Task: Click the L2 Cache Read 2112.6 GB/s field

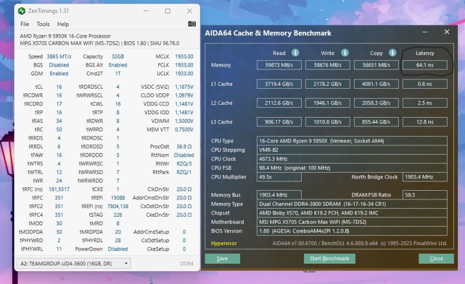Action: (x=279, y=103)
